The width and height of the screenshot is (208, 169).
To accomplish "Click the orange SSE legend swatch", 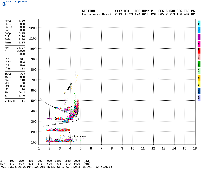I will click(199, 77).
